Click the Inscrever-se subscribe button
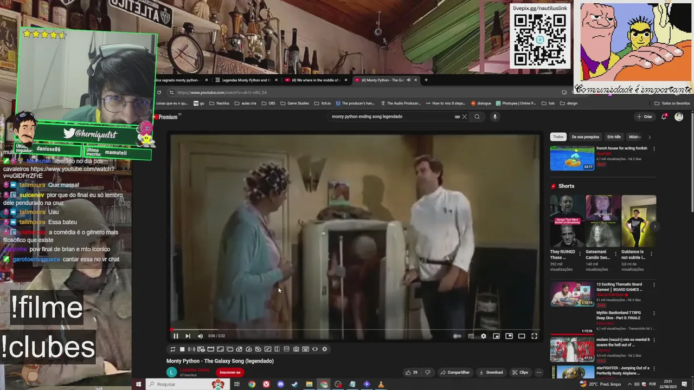This screenshot has height=390, width=694. coord(230,373)
